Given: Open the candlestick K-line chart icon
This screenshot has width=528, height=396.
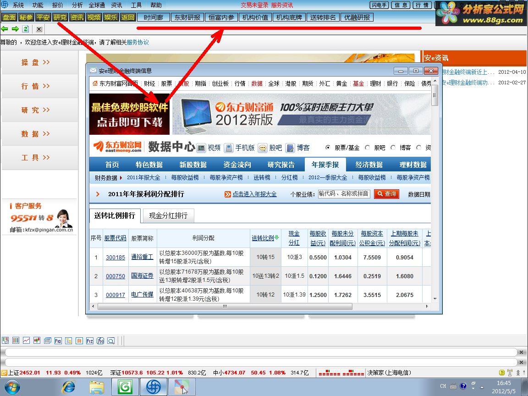Looking at the screenshot, I should (x=37, y=341).
